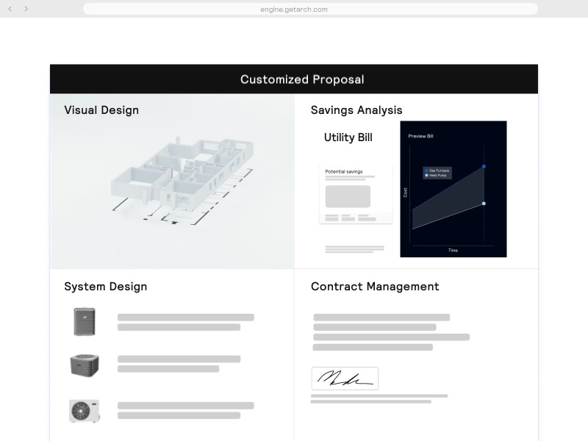The image size is (588, 441).
Task: Click the browser back arrow
Action: (10, 9)
